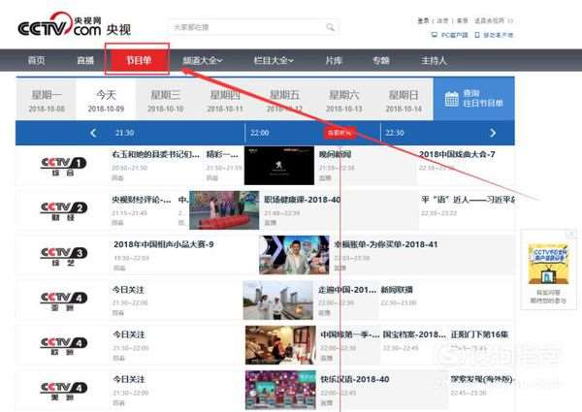Open 正阳门下第16集 program
Viewport: 582px width, 412px height.
(x=479, y=334)
